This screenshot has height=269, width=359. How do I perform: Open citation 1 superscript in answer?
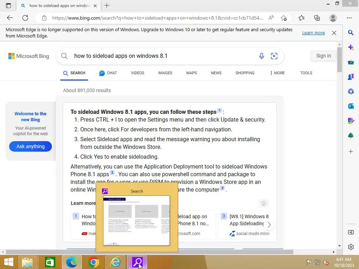pos(219,110)
